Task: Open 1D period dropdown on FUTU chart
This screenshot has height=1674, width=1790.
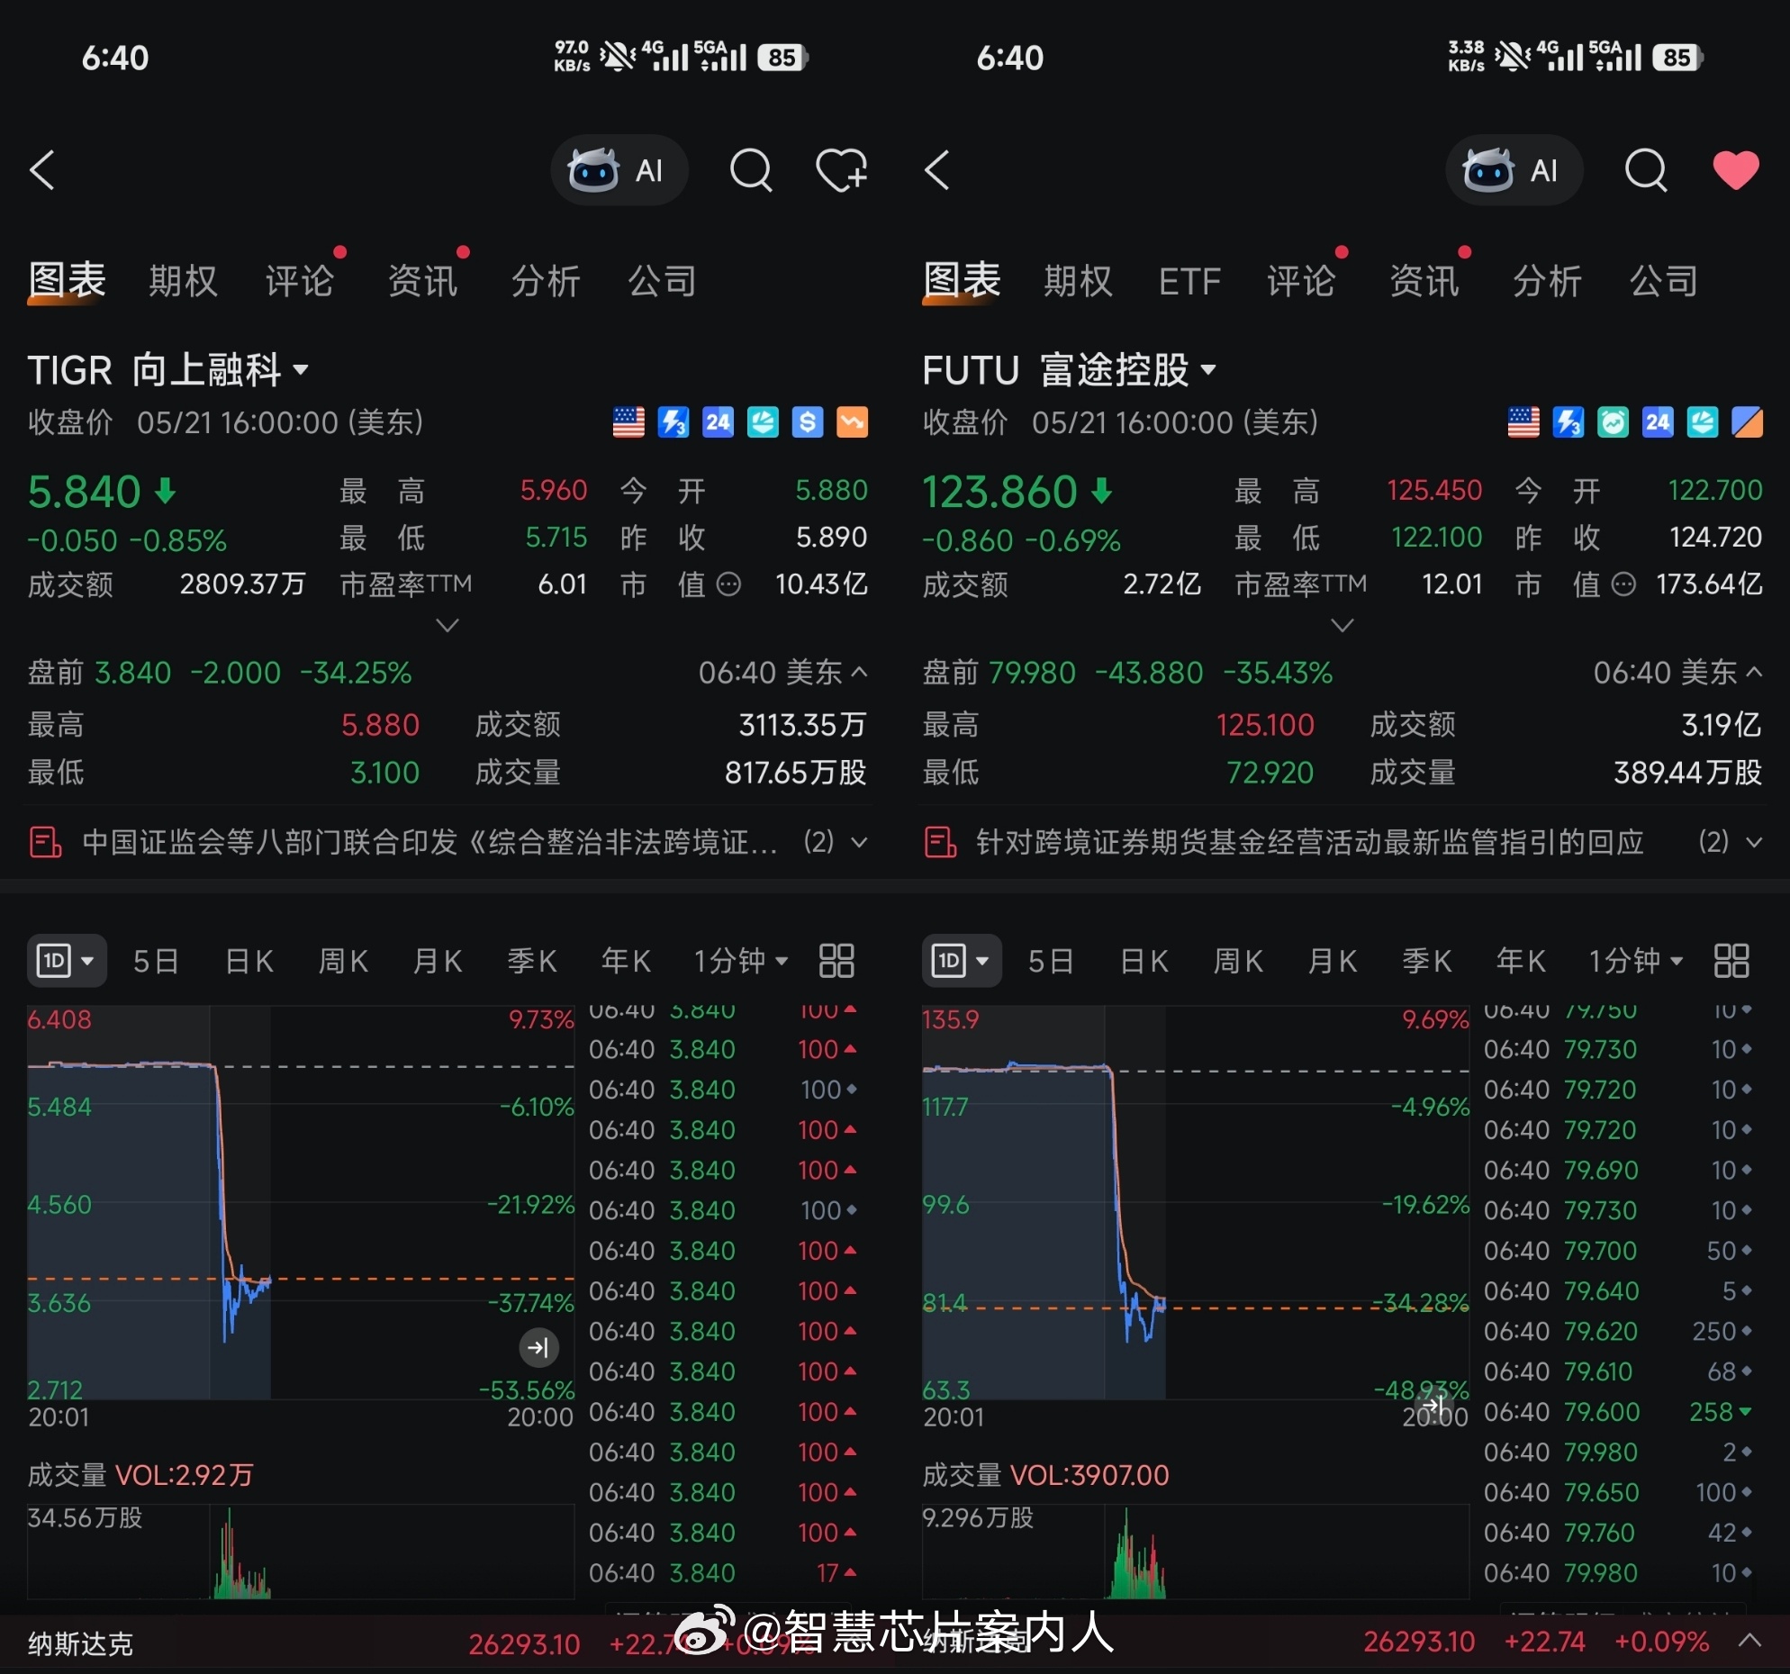Action: [962, 961]
